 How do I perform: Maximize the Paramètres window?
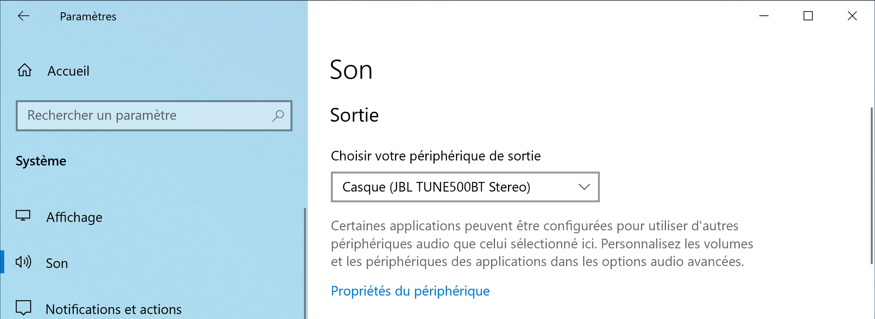808,16
